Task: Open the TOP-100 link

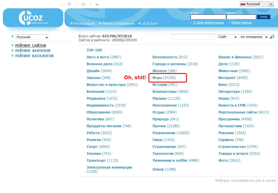Action: point(94,50)
